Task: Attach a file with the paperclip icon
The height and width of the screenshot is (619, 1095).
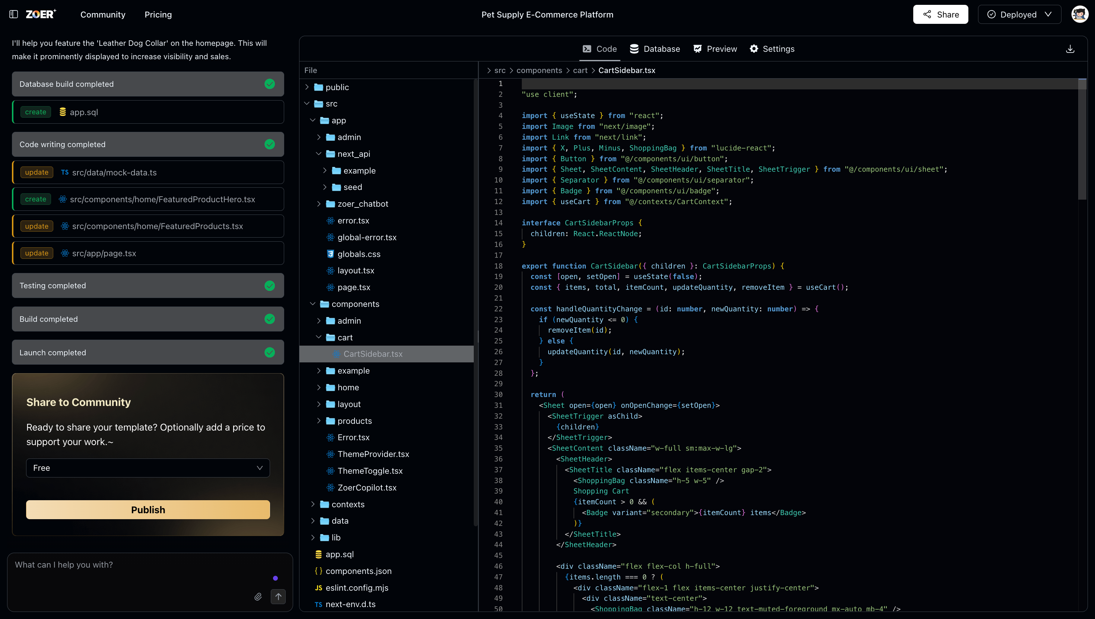Action: (258, 597)
